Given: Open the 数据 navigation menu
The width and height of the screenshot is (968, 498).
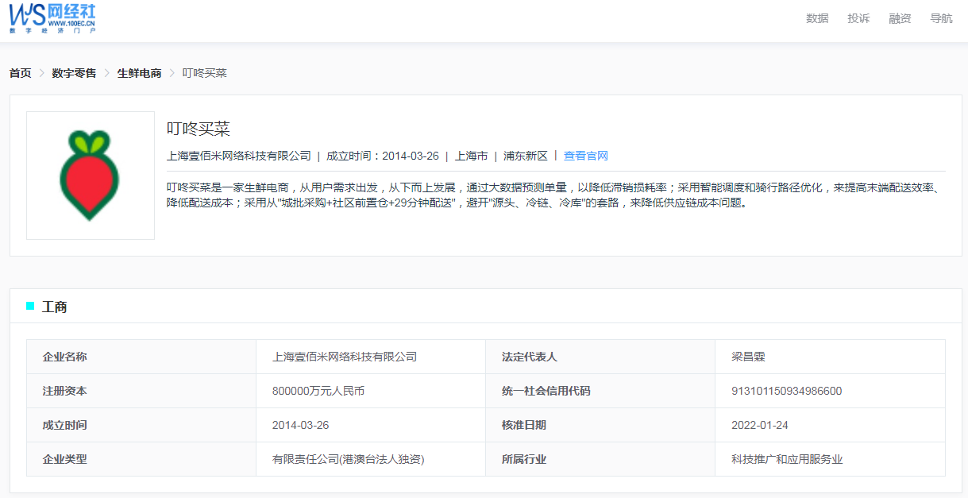Looking at the screenshot, I should pyautogui.click(x=817, y=18).
